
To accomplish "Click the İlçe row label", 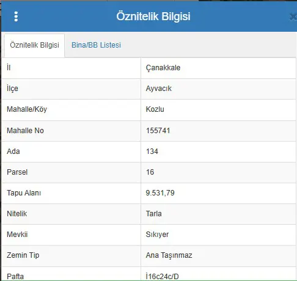I will (x=12, y=89).
